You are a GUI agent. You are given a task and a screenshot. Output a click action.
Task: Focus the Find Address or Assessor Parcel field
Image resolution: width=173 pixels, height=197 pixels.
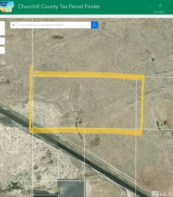tap(54, 25)
